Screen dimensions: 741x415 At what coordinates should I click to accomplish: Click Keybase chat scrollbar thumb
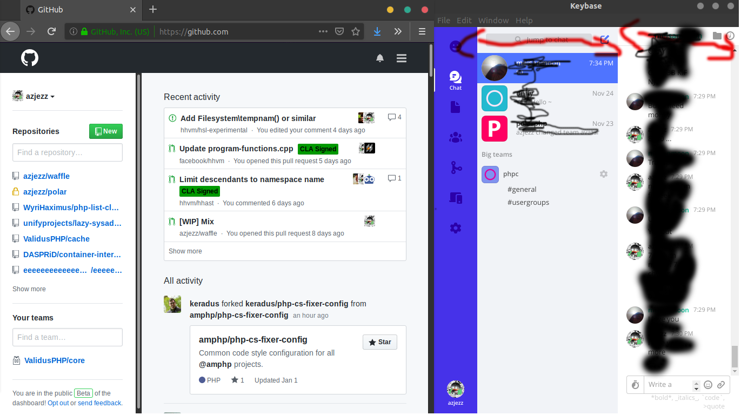[734, 357]
